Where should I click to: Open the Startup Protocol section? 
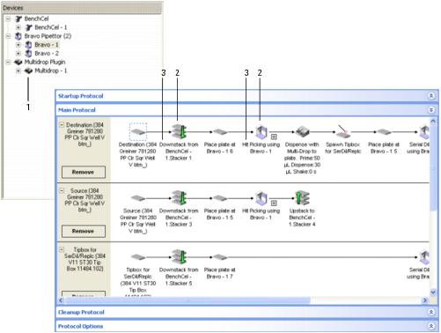431,96
